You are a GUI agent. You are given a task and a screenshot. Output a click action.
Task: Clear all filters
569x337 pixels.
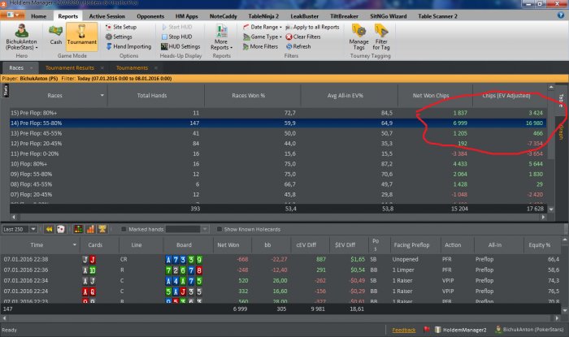coord(303,37)
